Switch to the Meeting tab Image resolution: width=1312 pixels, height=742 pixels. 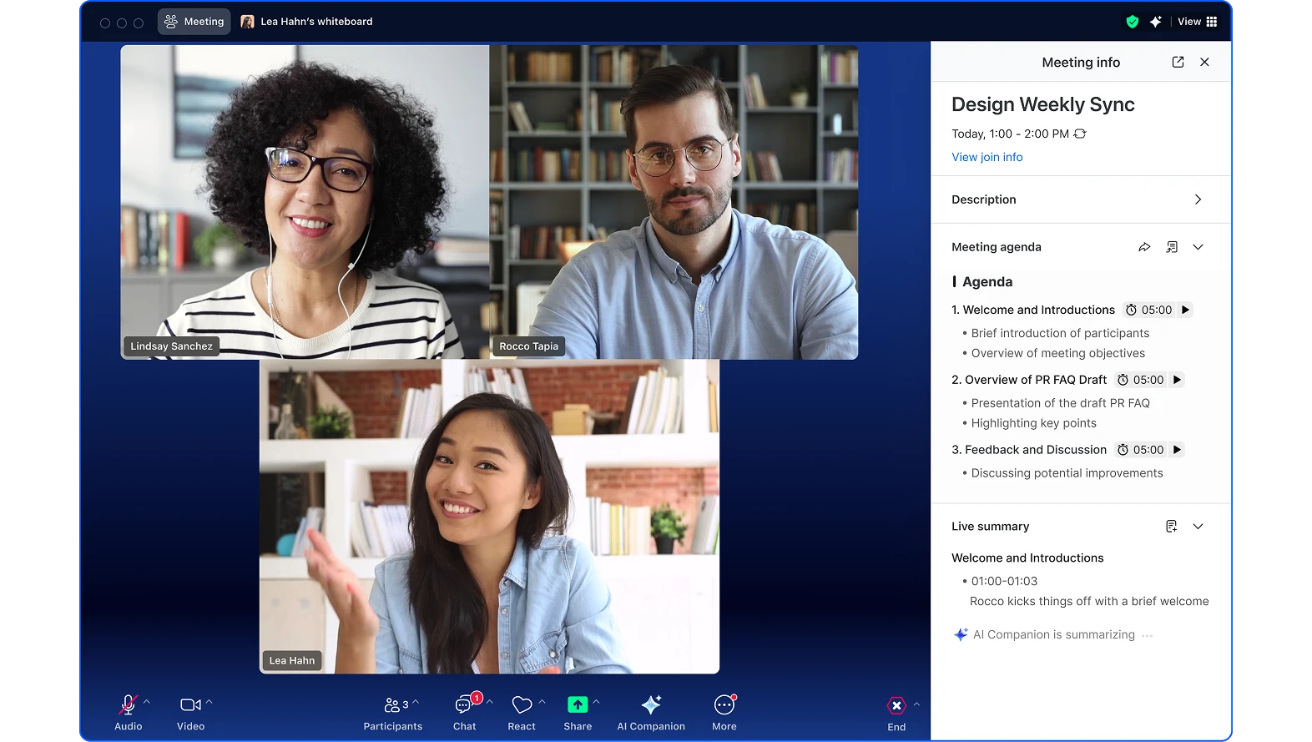tap(194, 22)
